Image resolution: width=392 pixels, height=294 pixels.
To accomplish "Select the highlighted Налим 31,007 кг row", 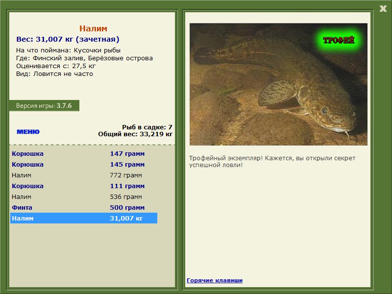I will click(83, 218).
